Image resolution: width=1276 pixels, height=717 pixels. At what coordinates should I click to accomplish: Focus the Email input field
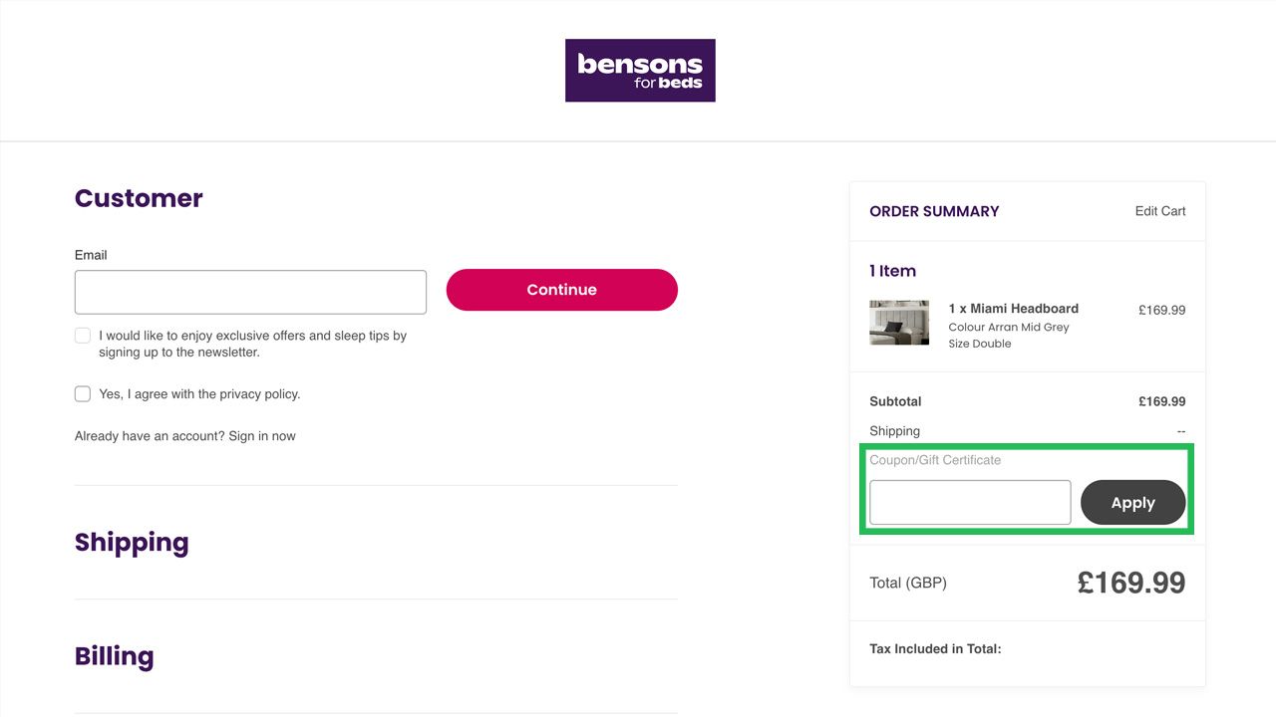(250, 292)
